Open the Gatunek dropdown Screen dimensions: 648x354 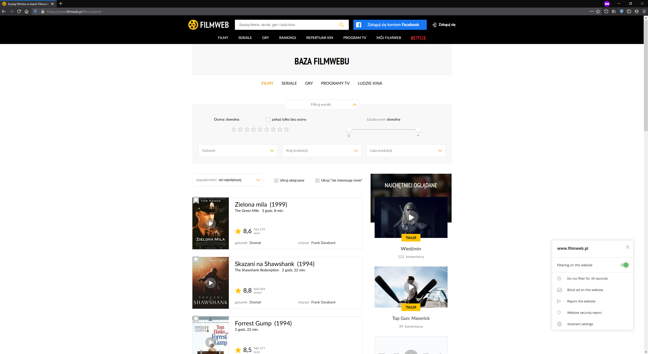(x=238, y=151)
